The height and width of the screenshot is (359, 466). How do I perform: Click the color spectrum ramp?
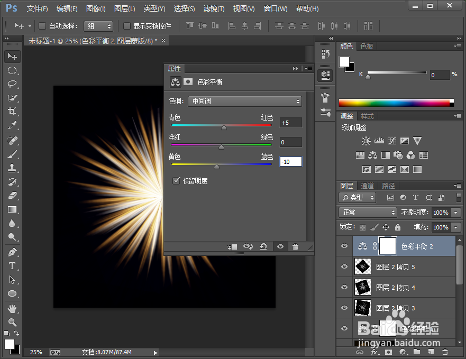pyautogui.click(x=396, y=103)
